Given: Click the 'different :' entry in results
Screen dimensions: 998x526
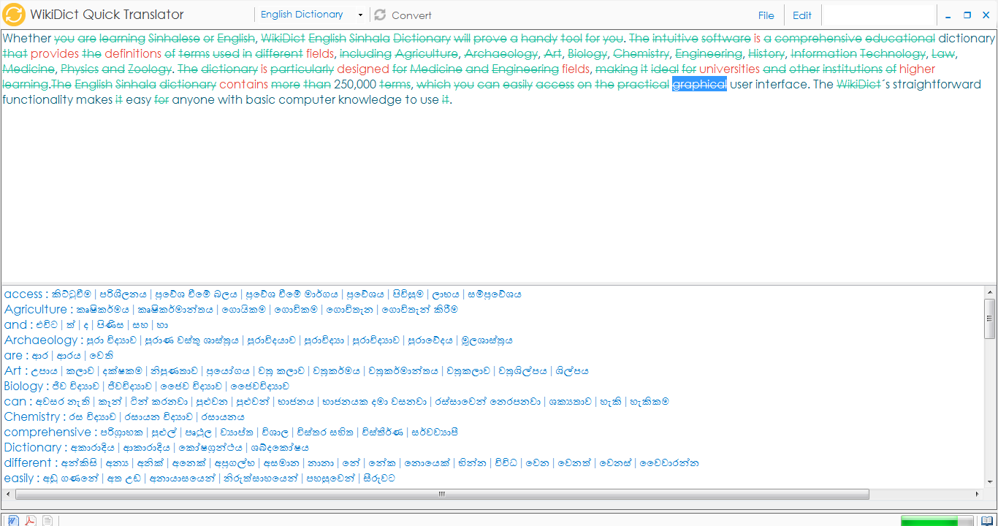Looking at the screenshot, I should tap(31, 462).
